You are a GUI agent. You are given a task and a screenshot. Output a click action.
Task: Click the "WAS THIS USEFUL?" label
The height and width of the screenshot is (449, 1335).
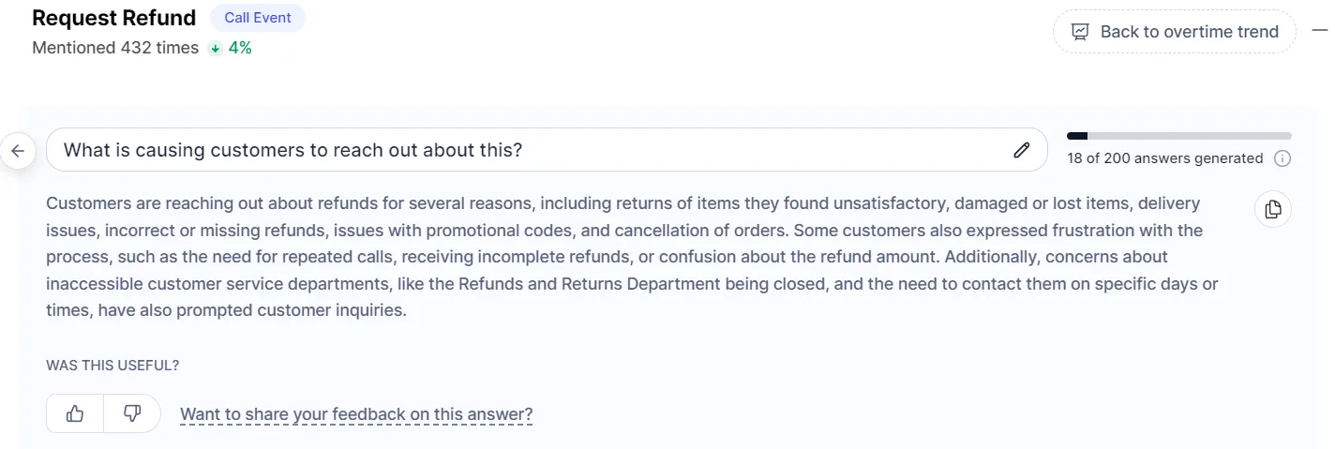pyautogui.click(x=112, y=366)
